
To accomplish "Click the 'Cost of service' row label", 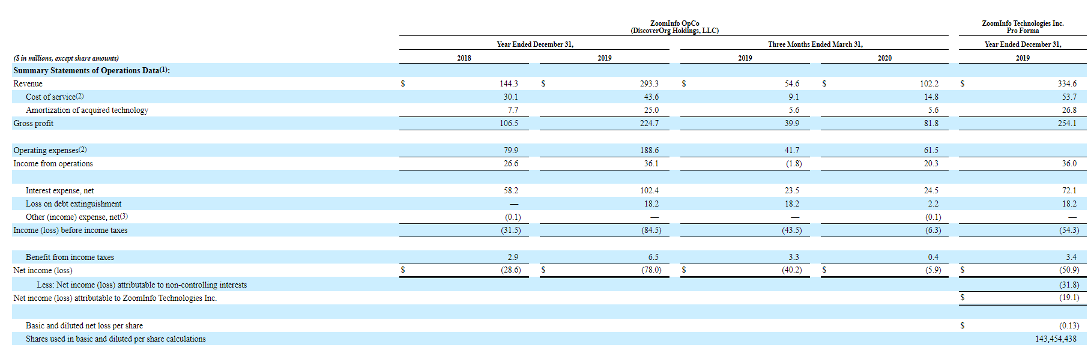I will [x=55, y=97].
